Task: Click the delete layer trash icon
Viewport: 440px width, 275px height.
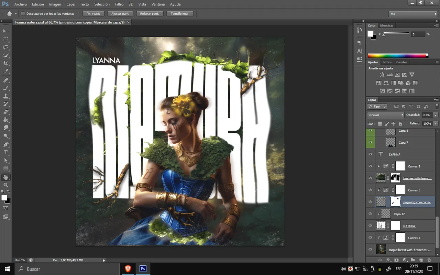Action: 429,260
